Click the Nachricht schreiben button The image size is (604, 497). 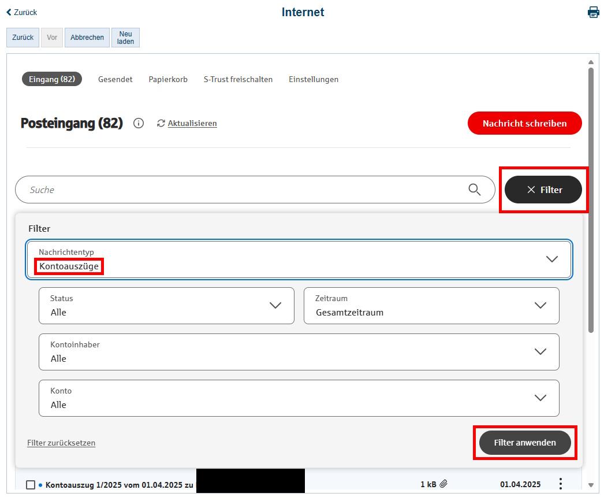[x=524, y=123]
